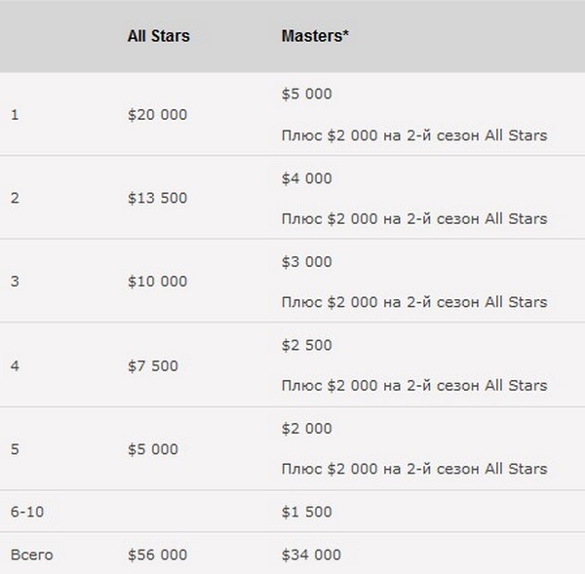
Task: Click the Masters* column header
Action: pos(315,36)
